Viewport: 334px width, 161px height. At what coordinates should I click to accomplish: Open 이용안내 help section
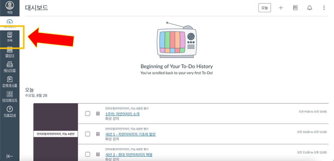(10, 111)
